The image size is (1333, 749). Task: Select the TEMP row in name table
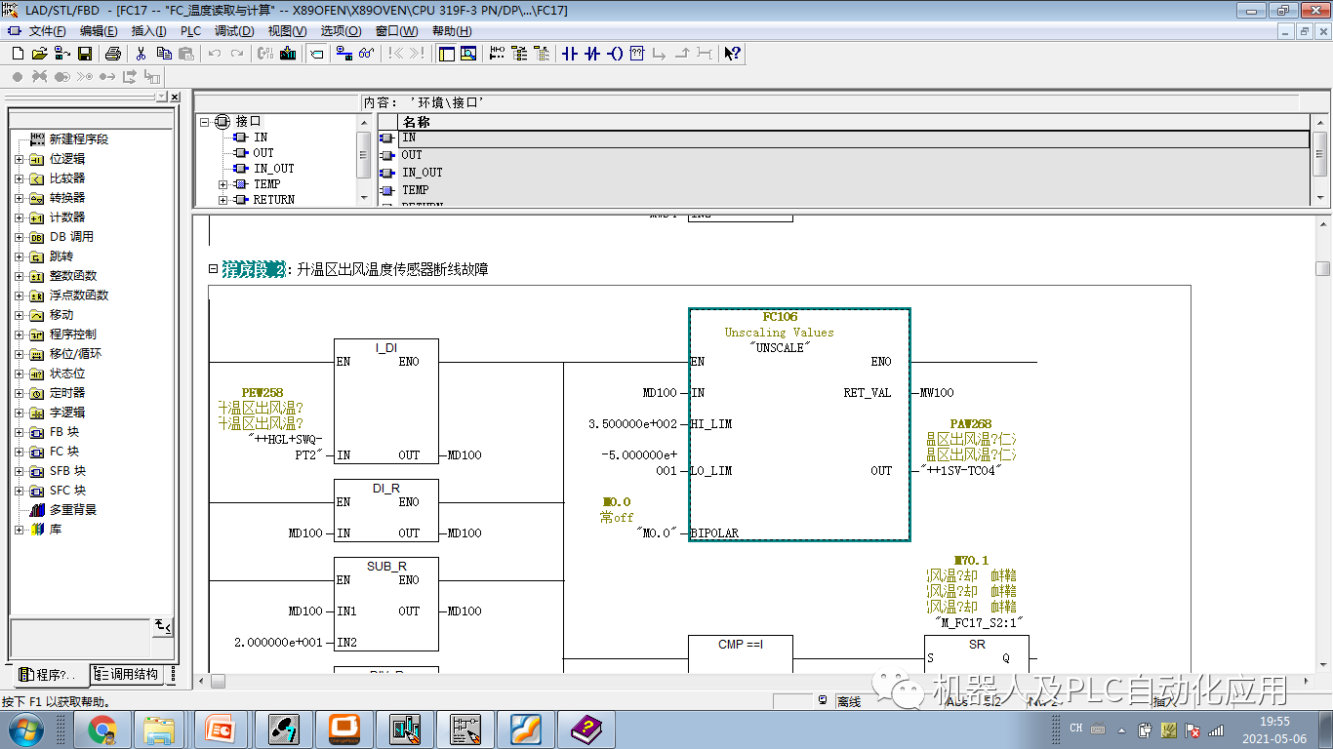click(844, 190)
